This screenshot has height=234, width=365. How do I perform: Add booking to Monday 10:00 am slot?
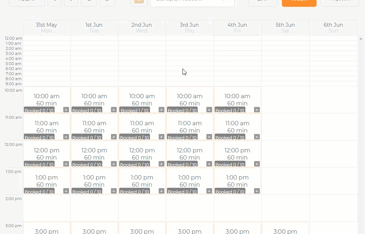tap(66, 110)
